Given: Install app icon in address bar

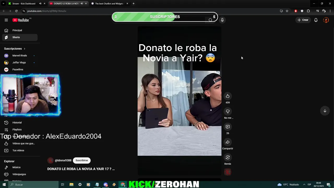Looking at the screenshot, I should pyautogui.click(x=281, y=11).
